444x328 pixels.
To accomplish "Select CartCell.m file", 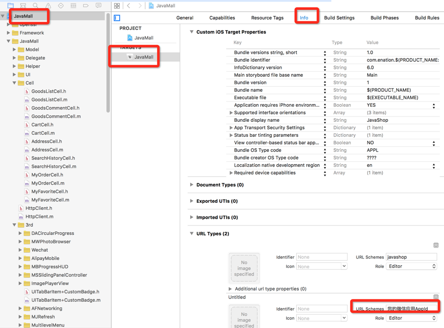I will (43, 133).
